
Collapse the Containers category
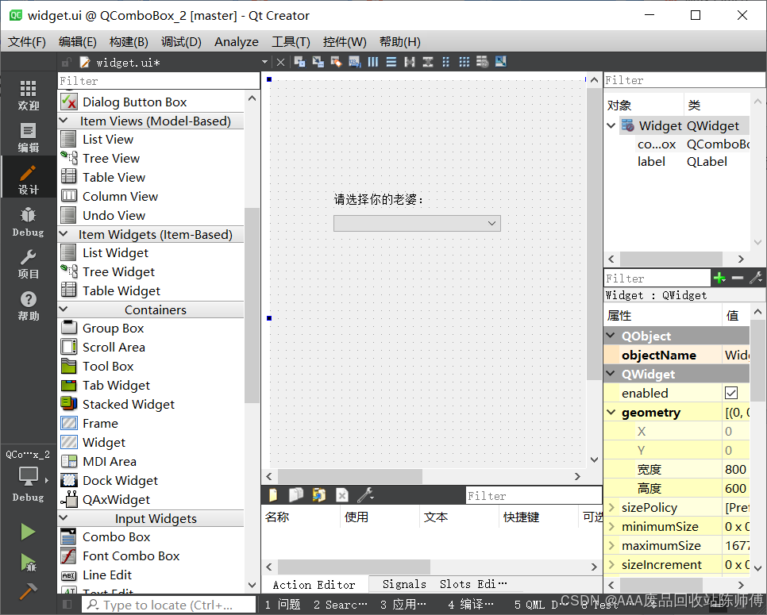pos(64,309)
